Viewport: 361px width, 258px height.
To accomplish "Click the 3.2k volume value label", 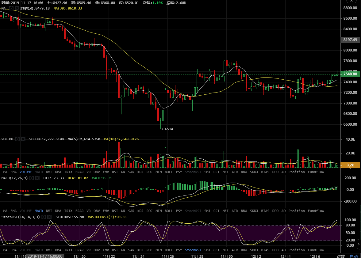I will [350, 165].
